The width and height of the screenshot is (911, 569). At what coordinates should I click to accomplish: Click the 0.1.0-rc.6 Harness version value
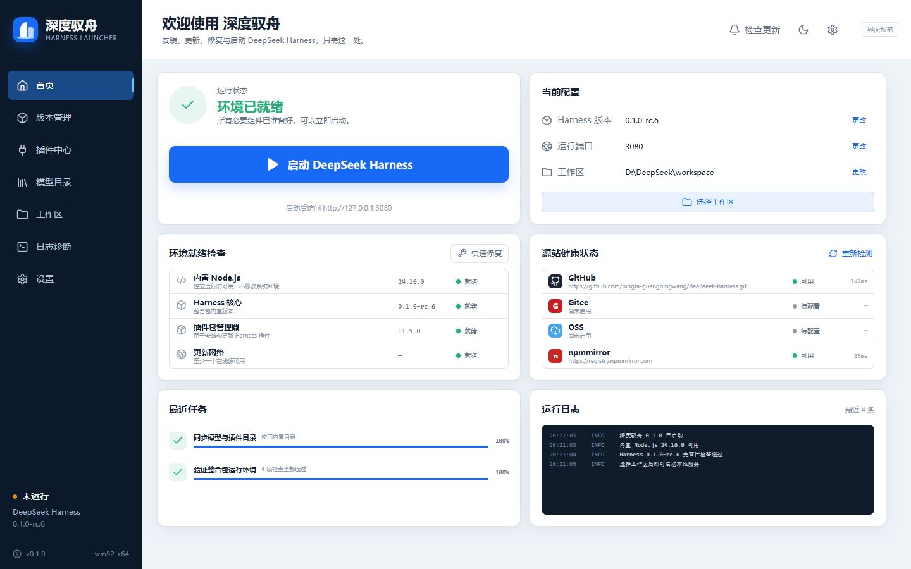tap(641, 120)
